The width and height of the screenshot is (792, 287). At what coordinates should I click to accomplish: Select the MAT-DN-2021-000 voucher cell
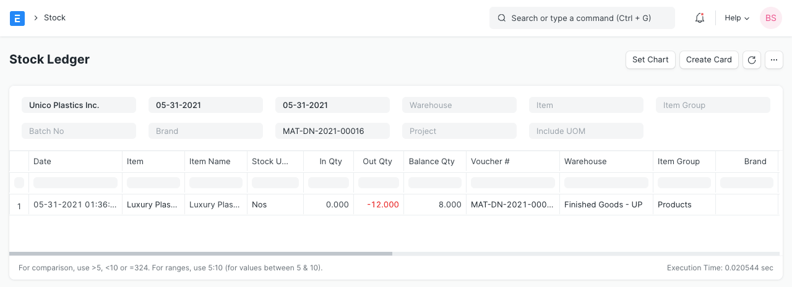pos(512,204)
